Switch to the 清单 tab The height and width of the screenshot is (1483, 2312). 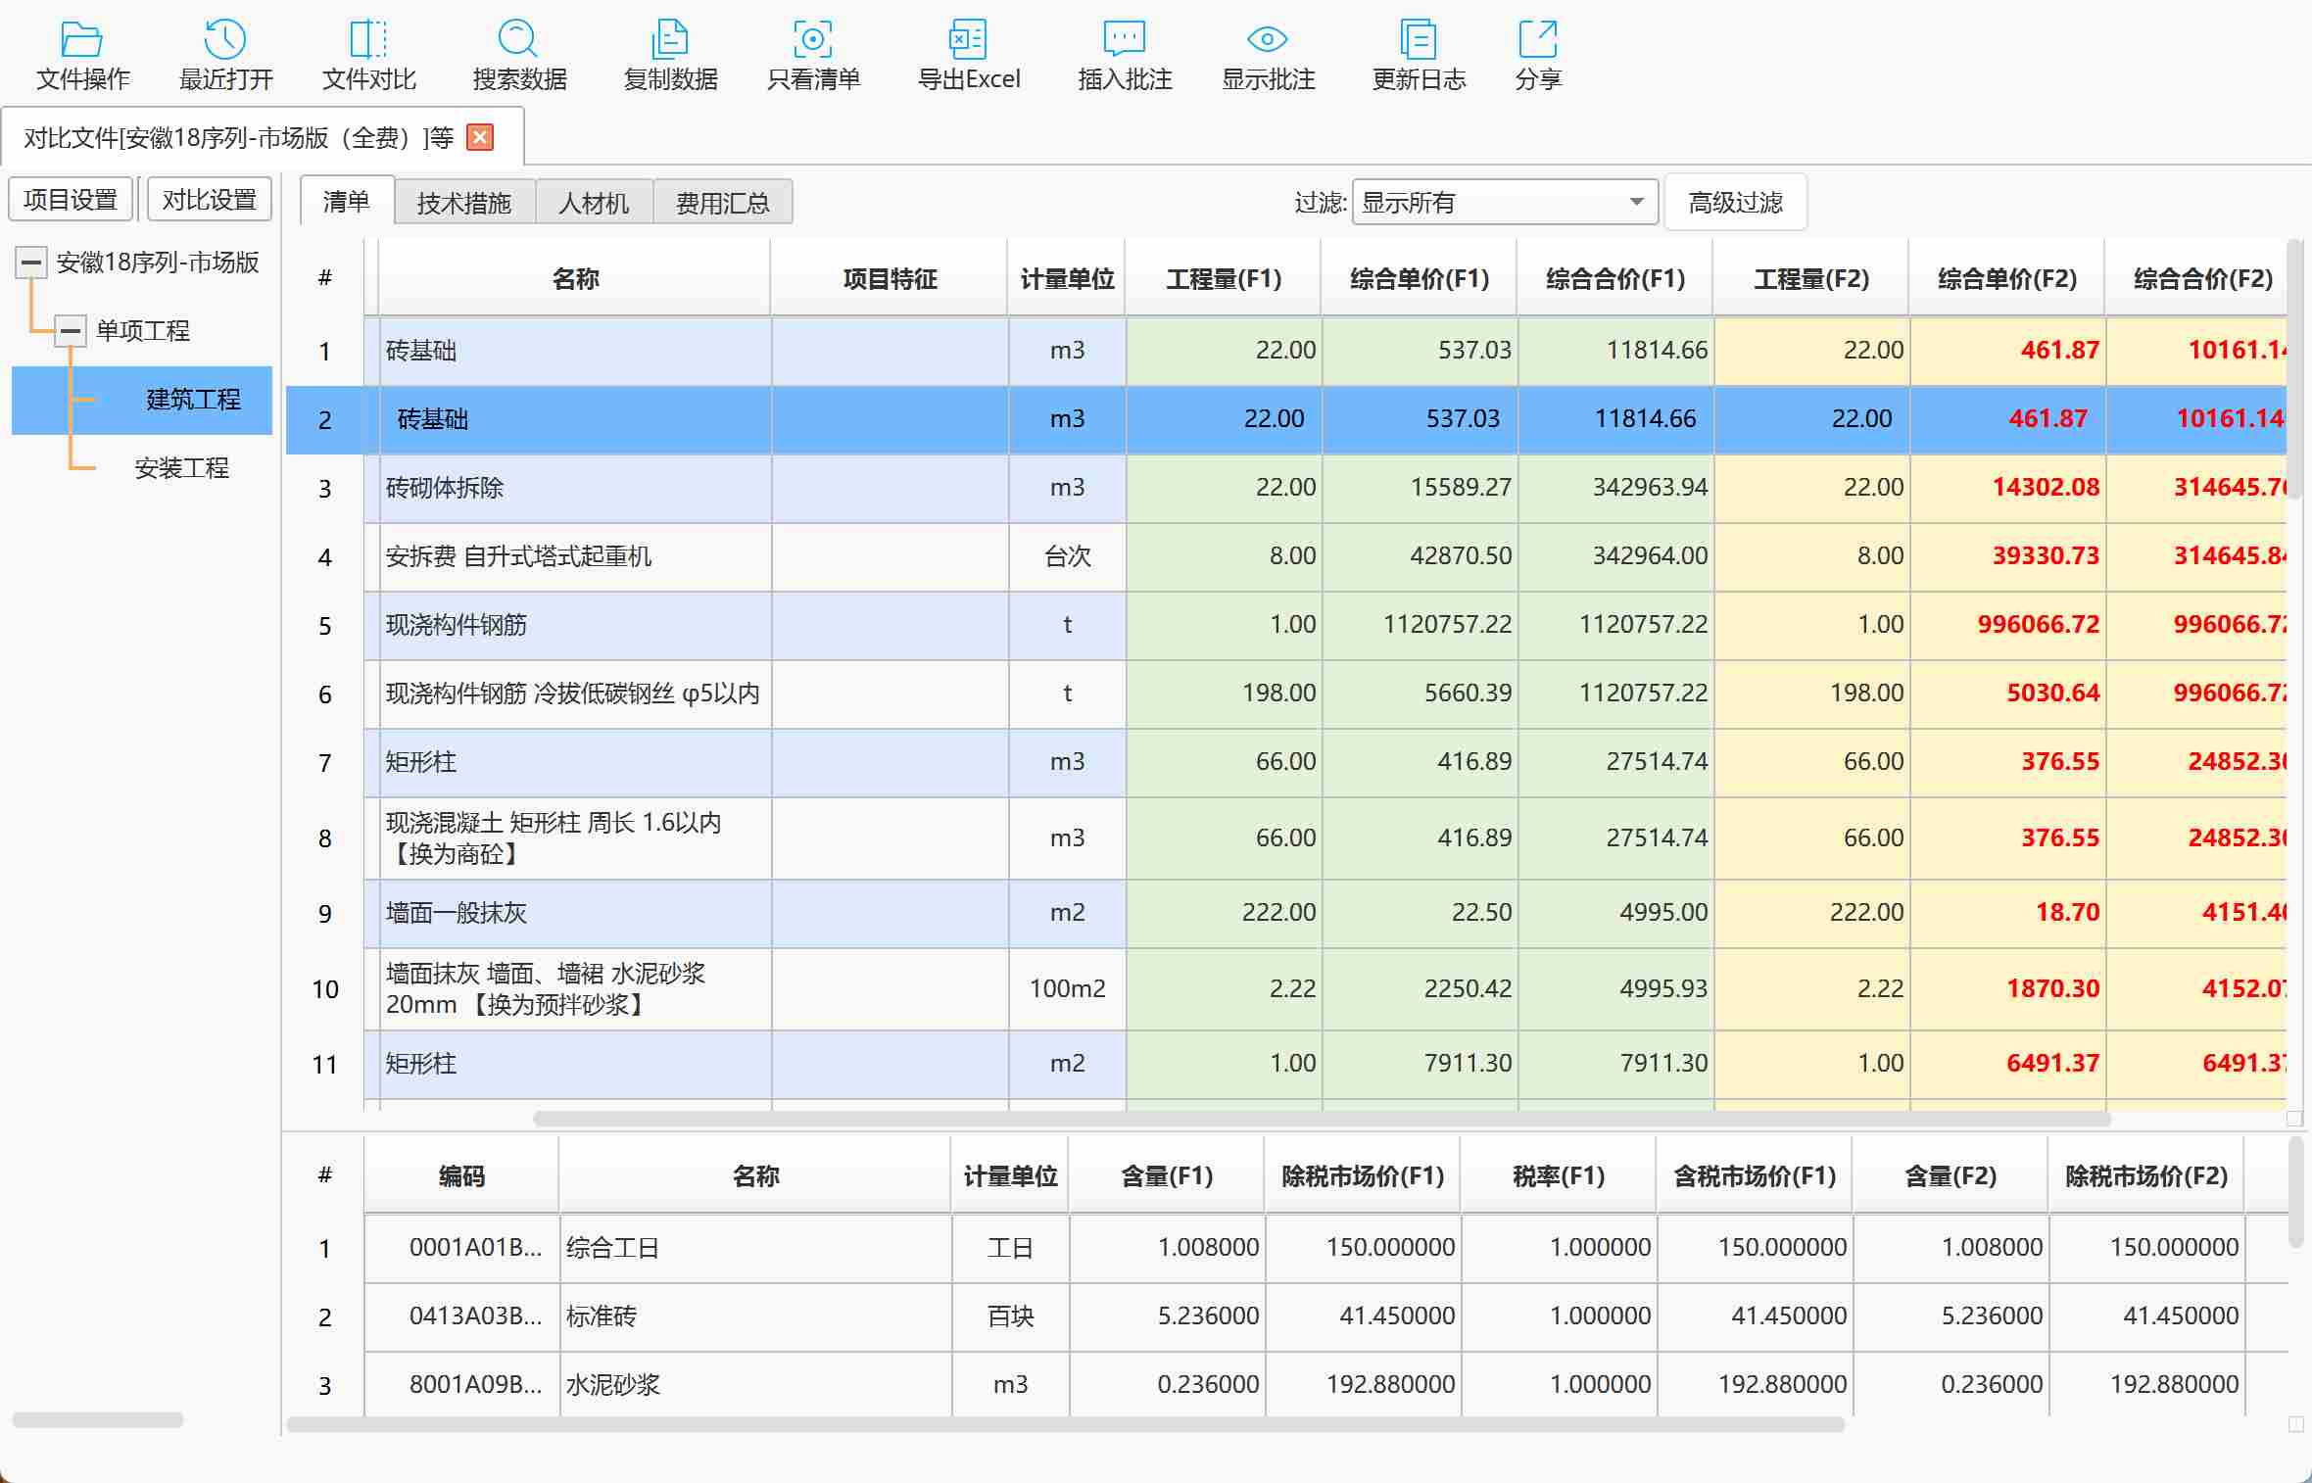(347, 202)
